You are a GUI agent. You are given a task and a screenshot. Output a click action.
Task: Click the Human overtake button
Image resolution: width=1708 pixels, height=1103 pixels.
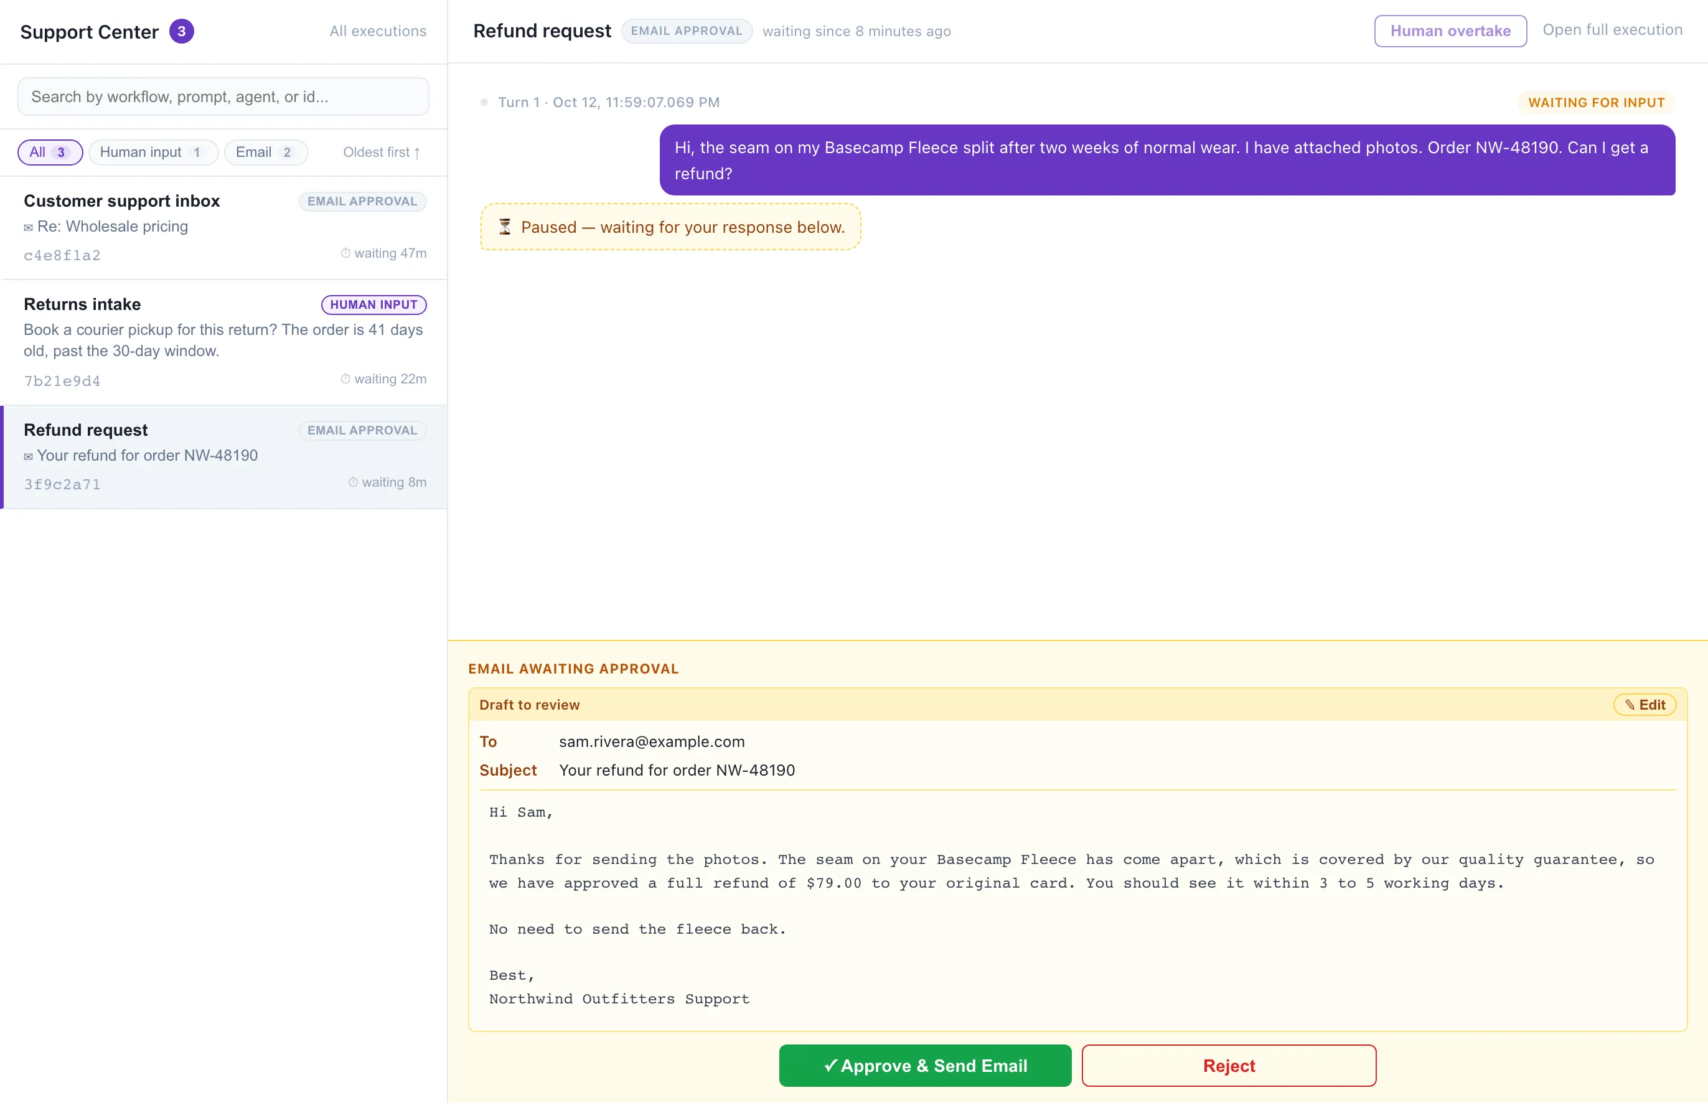[x=1450, y=32]
